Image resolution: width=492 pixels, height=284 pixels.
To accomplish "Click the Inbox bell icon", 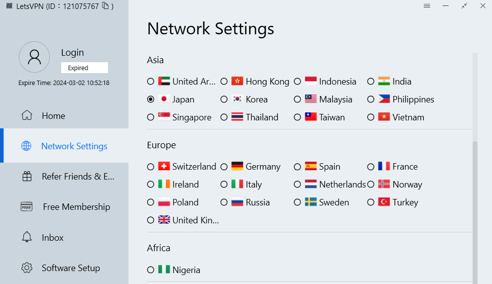I will click(x=27, y=237).
